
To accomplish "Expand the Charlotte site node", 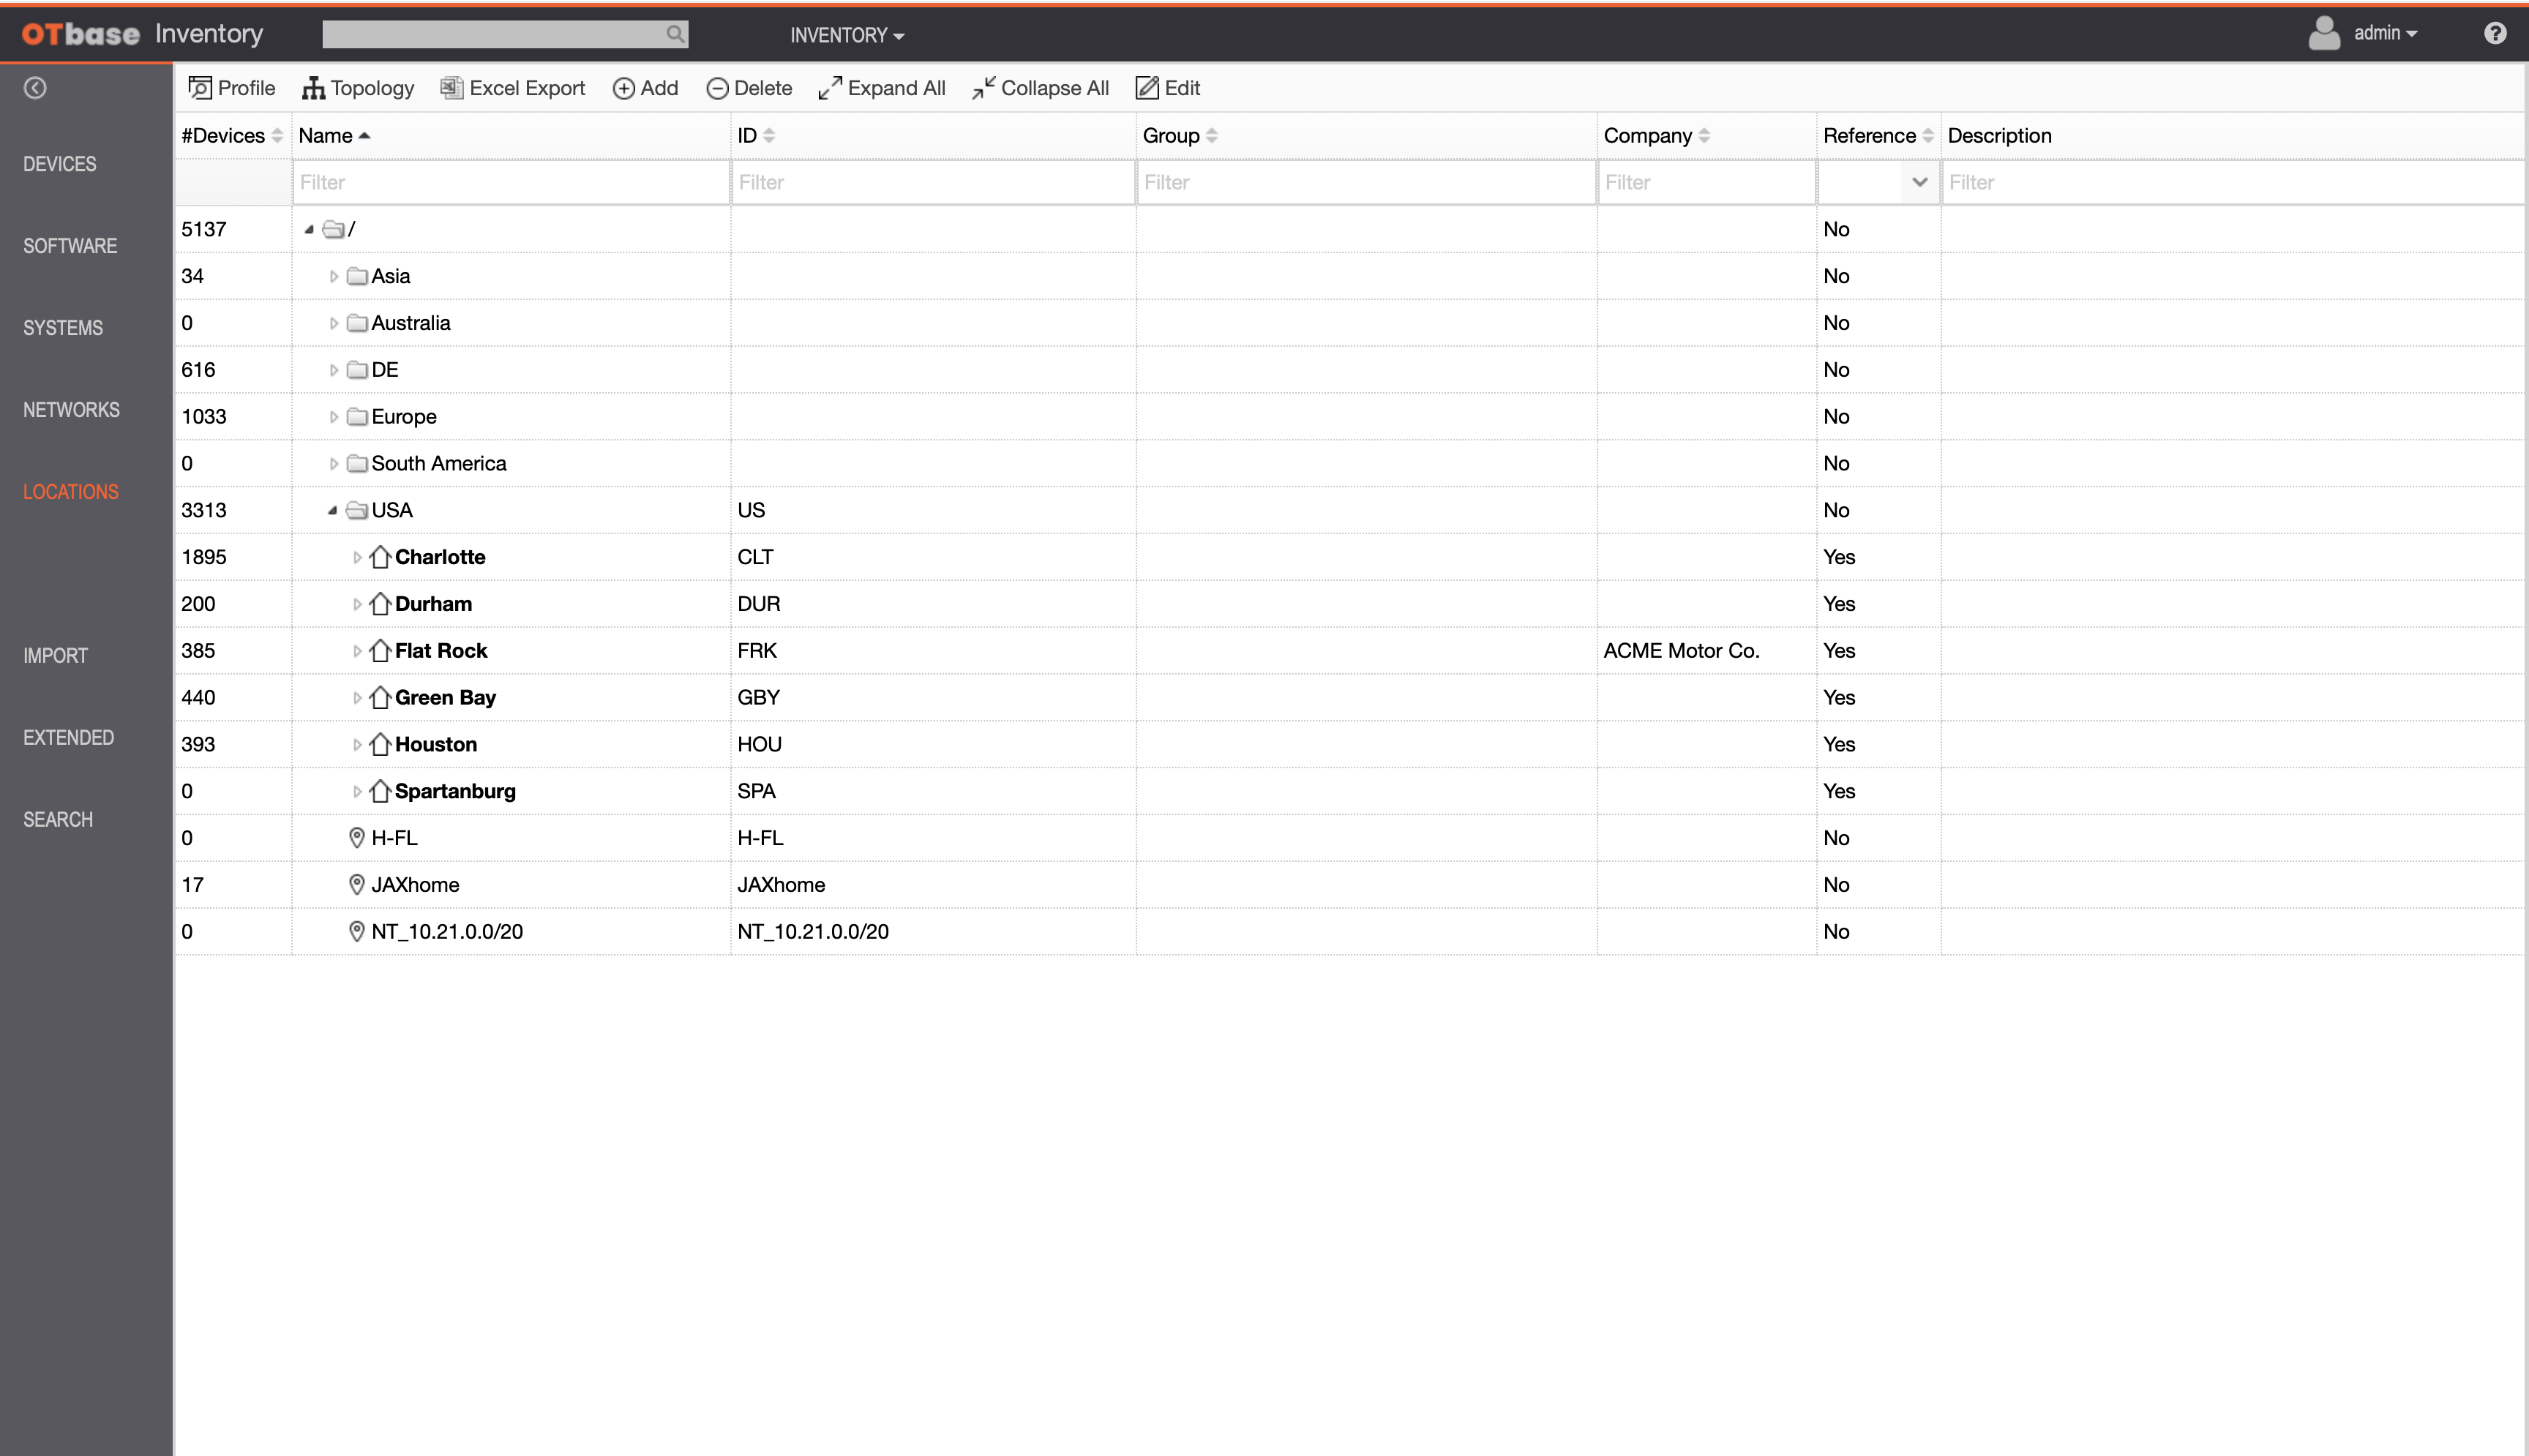I will point(357,557).
